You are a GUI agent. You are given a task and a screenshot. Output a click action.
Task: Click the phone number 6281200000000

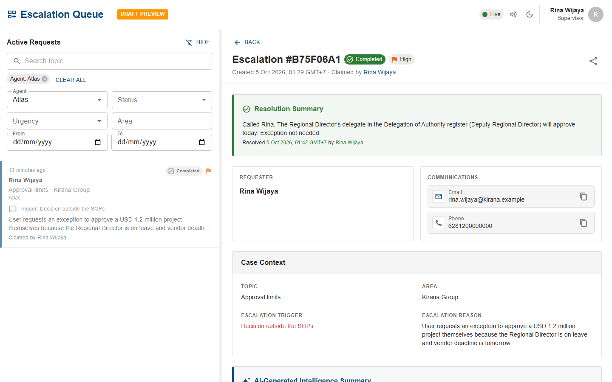pos(470,226)
